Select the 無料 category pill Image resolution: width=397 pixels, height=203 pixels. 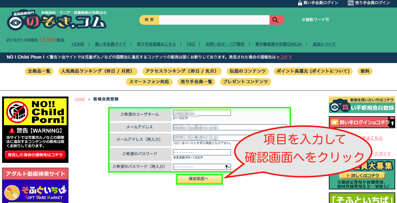(x=365, y=71)
